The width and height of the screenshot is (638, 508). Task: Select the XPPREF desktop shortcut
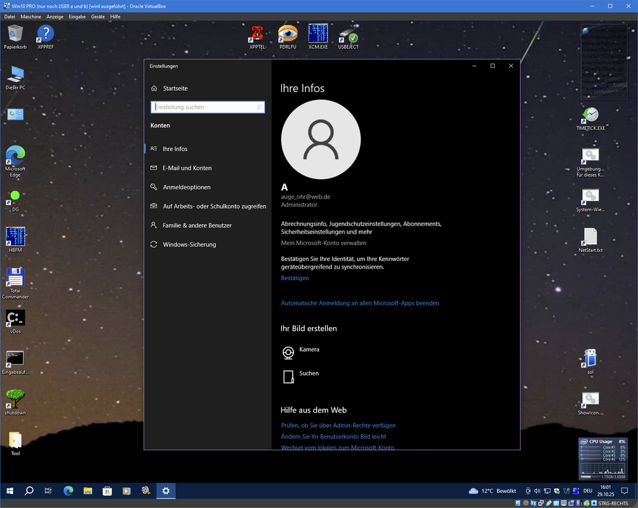point(46,37)
